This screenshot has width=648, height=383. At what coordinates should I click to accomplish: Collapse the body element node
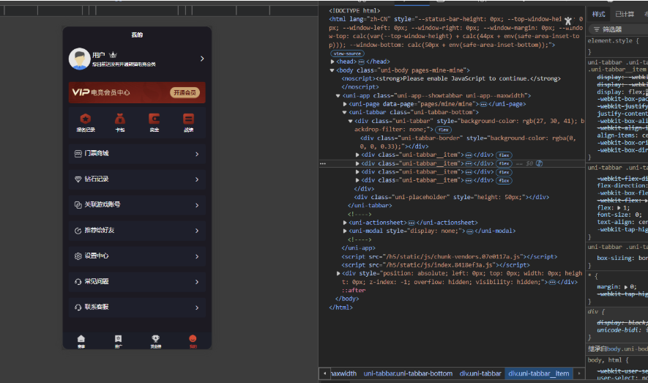click(x=332, y=70)
